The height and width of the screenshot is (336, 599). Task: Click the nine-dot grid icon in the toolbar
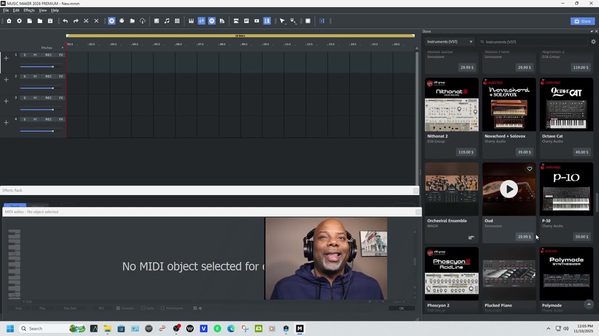[x=177, y=21]
